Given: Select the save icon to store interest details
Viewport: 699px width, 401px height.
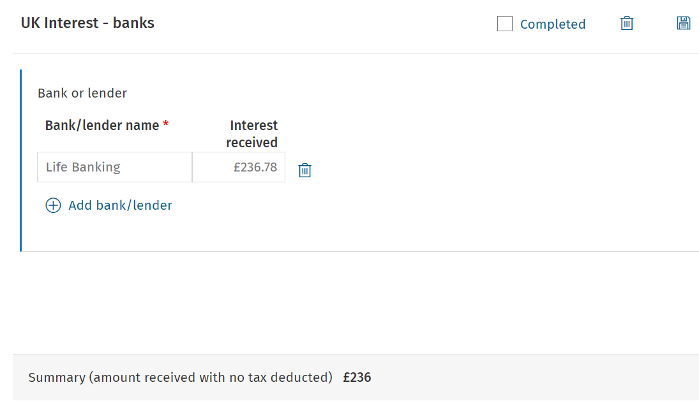Looking at the screenshot, I should pyautogui.click(x=683, y=23).
